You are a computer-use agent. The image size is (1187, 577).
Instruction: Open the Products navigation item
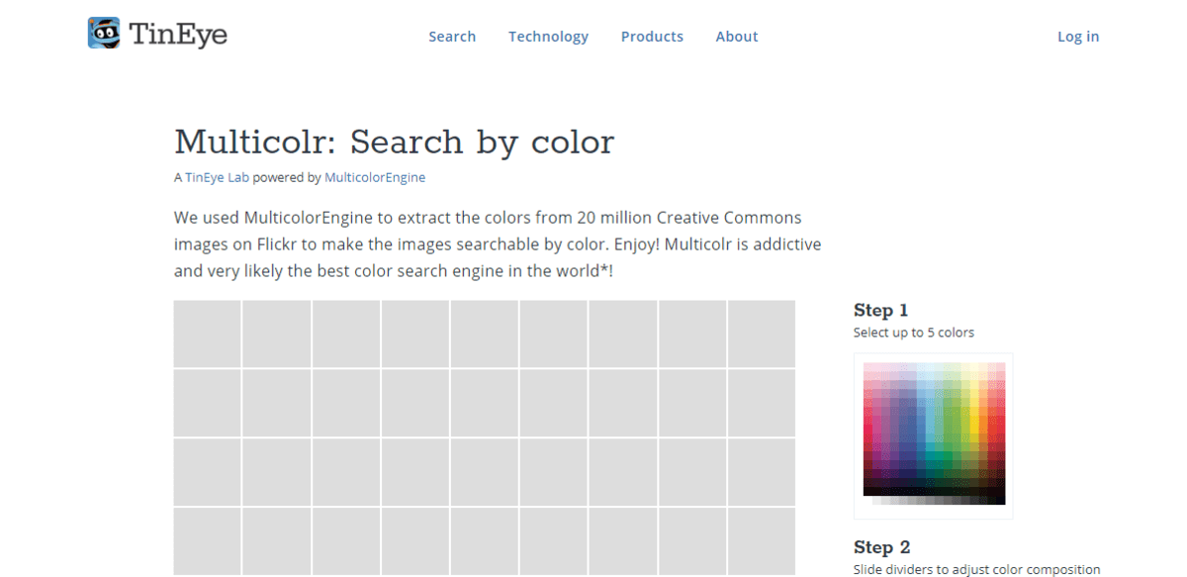[652, 37]
